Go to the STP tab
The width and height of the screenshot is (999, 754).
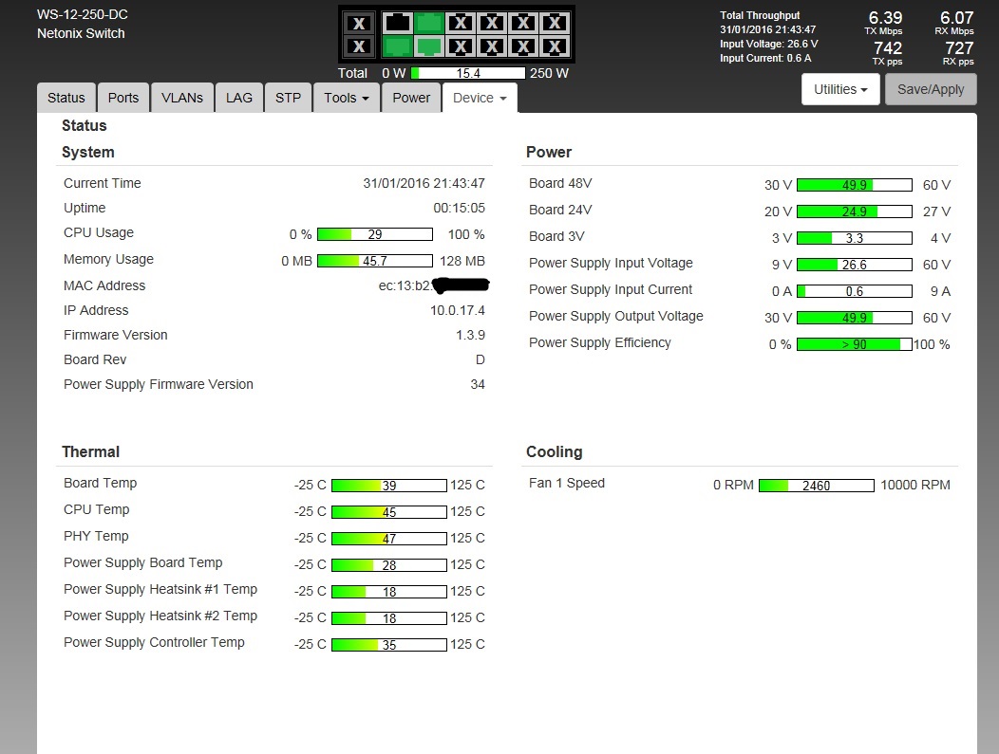(x=288, y=98)
